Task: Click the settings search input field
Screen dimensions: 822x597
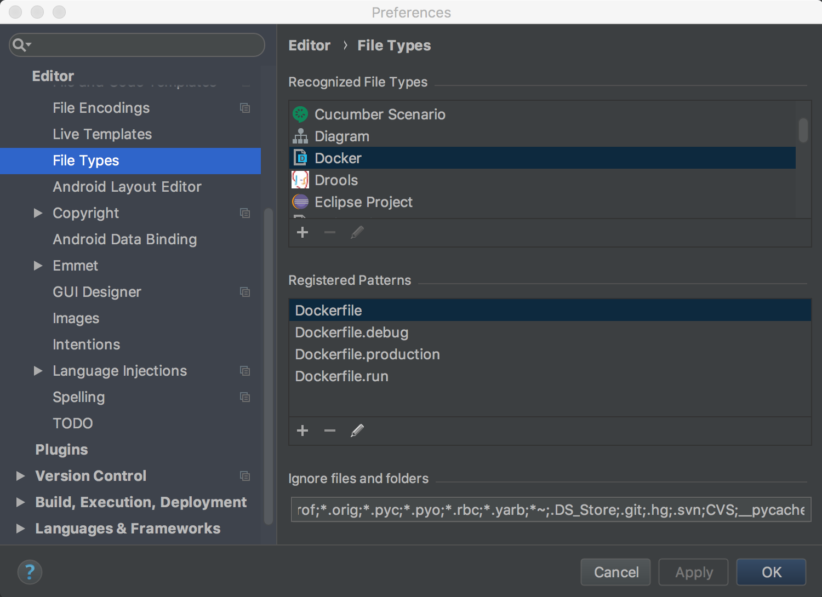Action: (137, 45)
